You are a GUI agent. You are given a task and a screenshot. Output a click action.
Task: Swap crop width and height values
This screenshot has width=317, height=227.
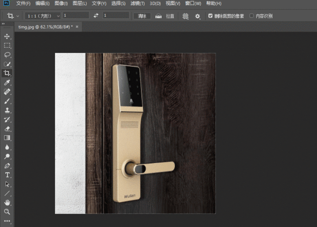pyautogui.click(x=96, y=16)
